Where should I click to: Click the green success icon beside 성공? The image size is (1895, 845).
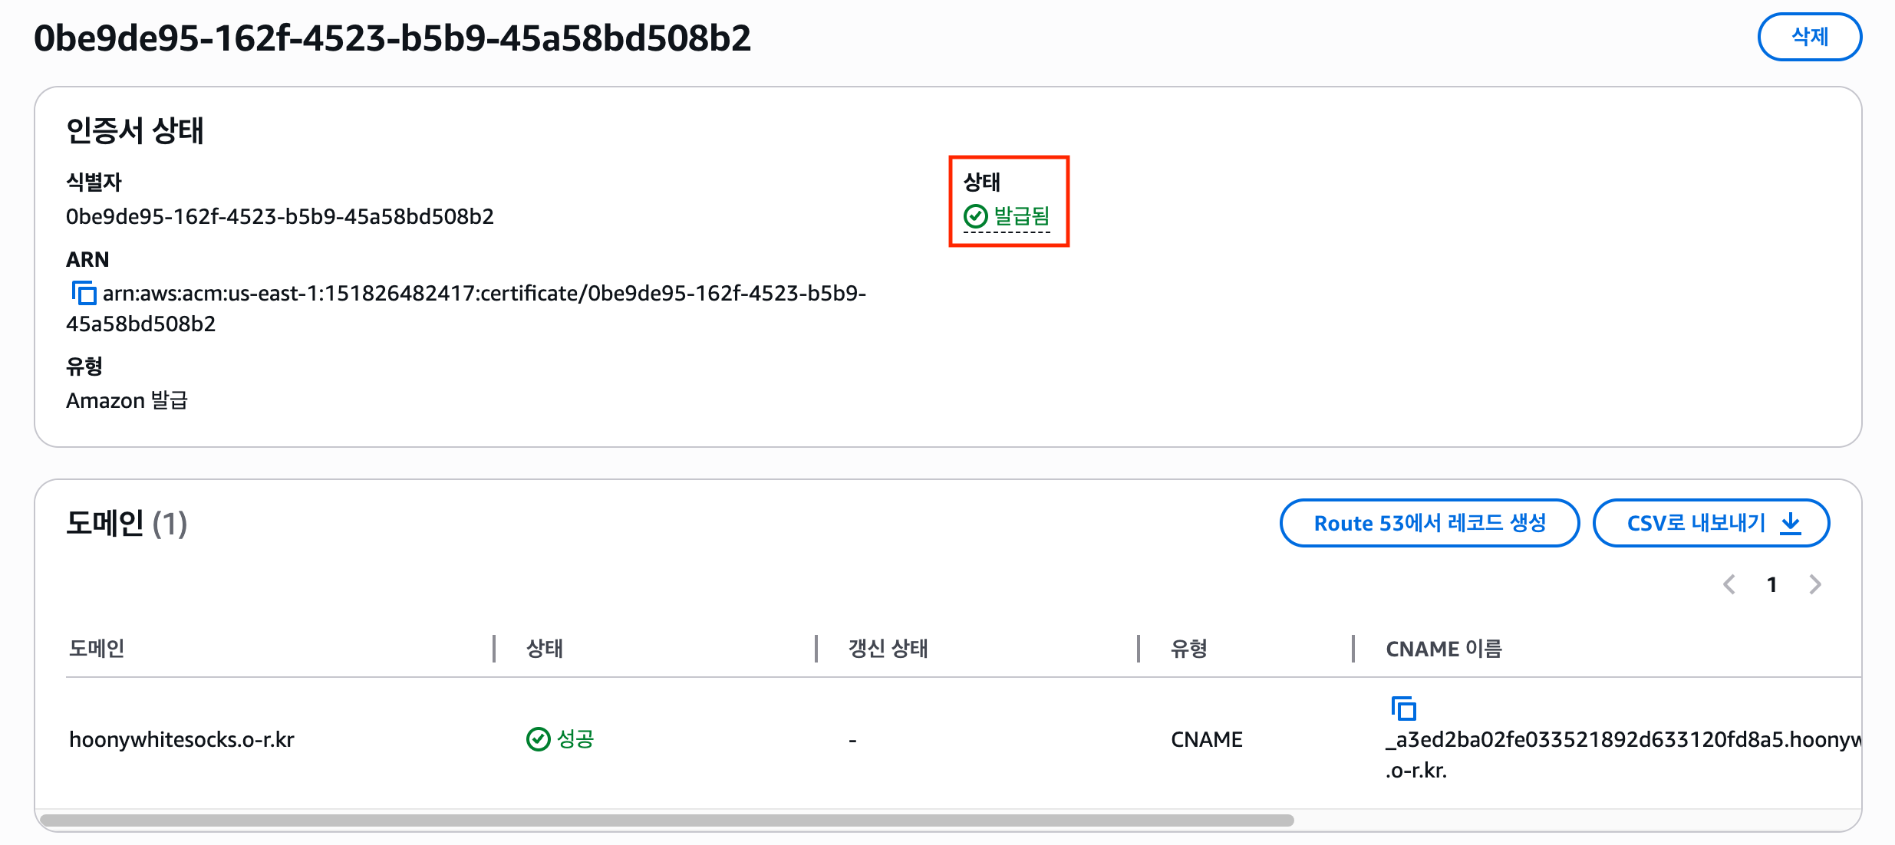[538, 739]
